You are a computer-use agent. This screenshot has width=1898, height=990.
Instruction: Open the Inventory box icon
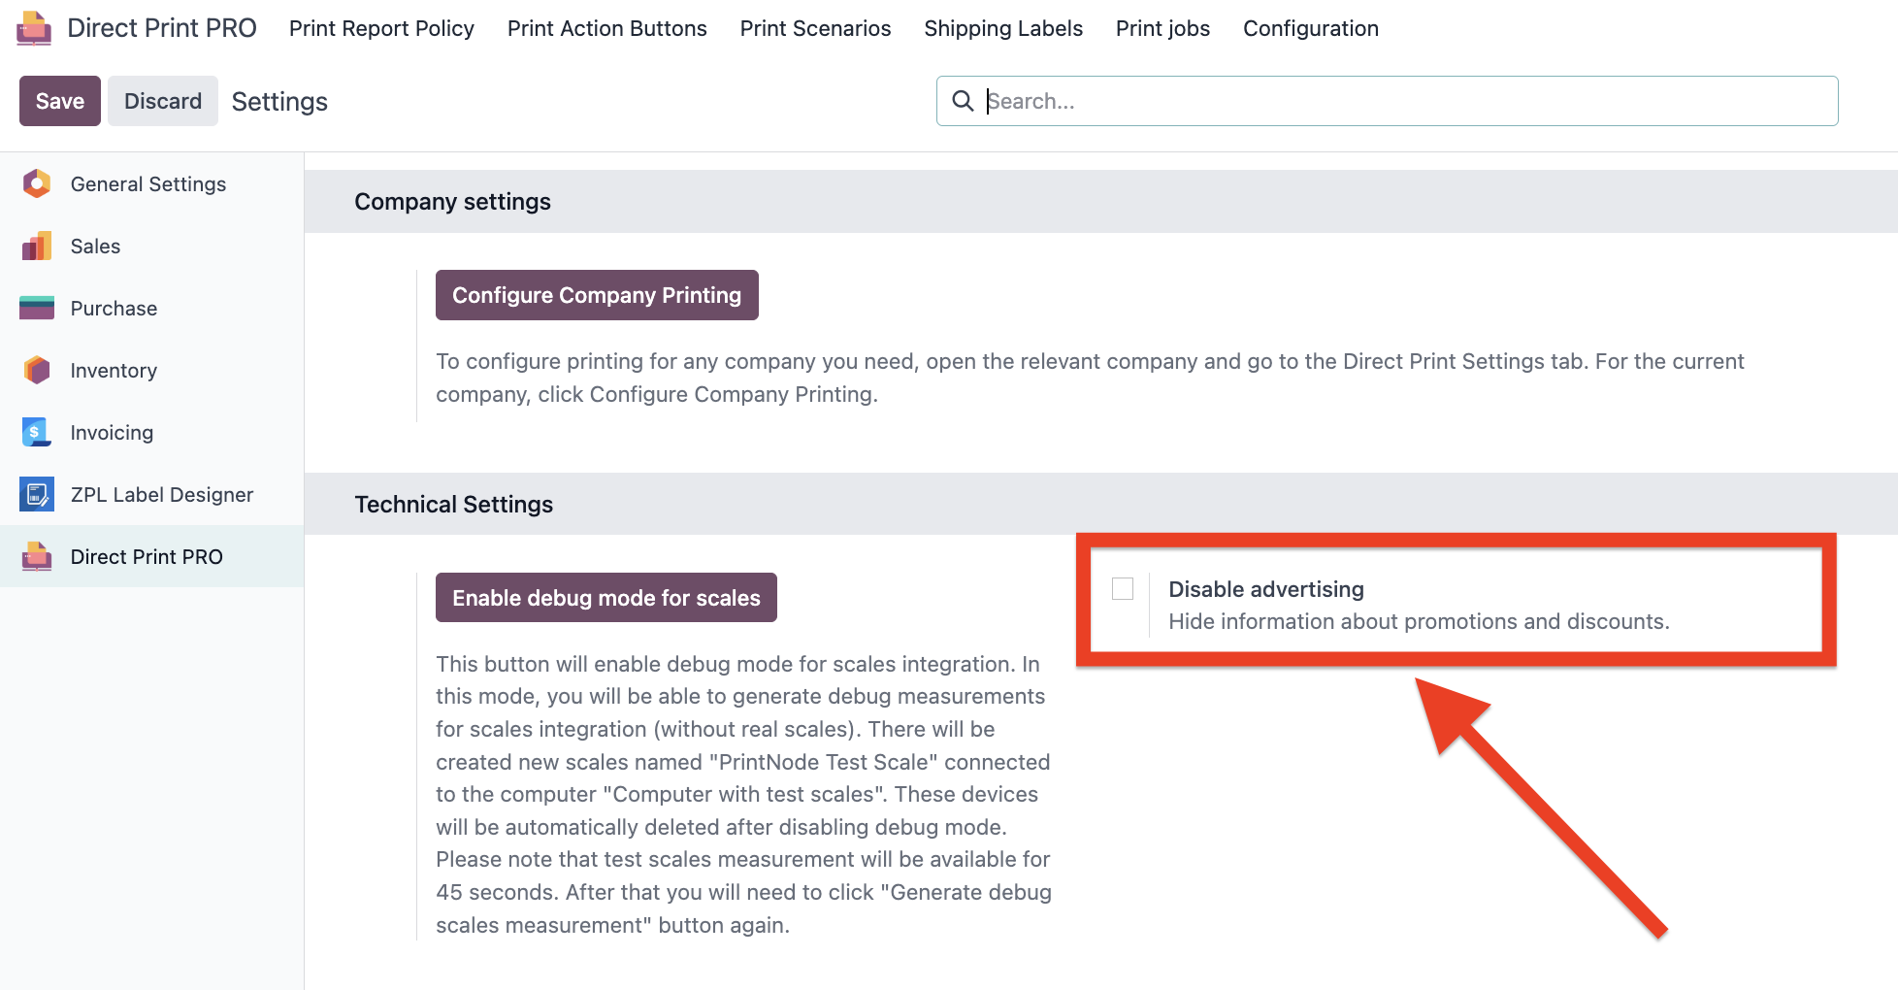[37, 370]
